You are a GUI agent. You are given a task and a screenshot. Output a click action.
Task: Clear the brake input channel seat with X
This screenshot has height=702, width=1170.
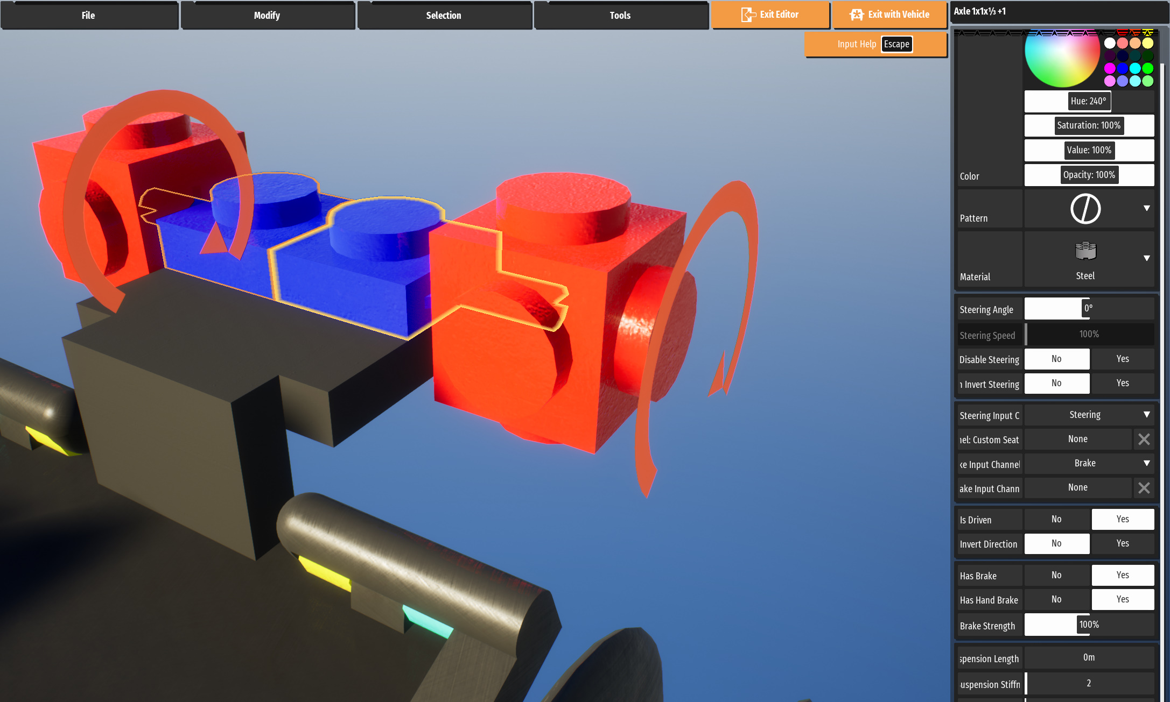[x=1144, y=488]
